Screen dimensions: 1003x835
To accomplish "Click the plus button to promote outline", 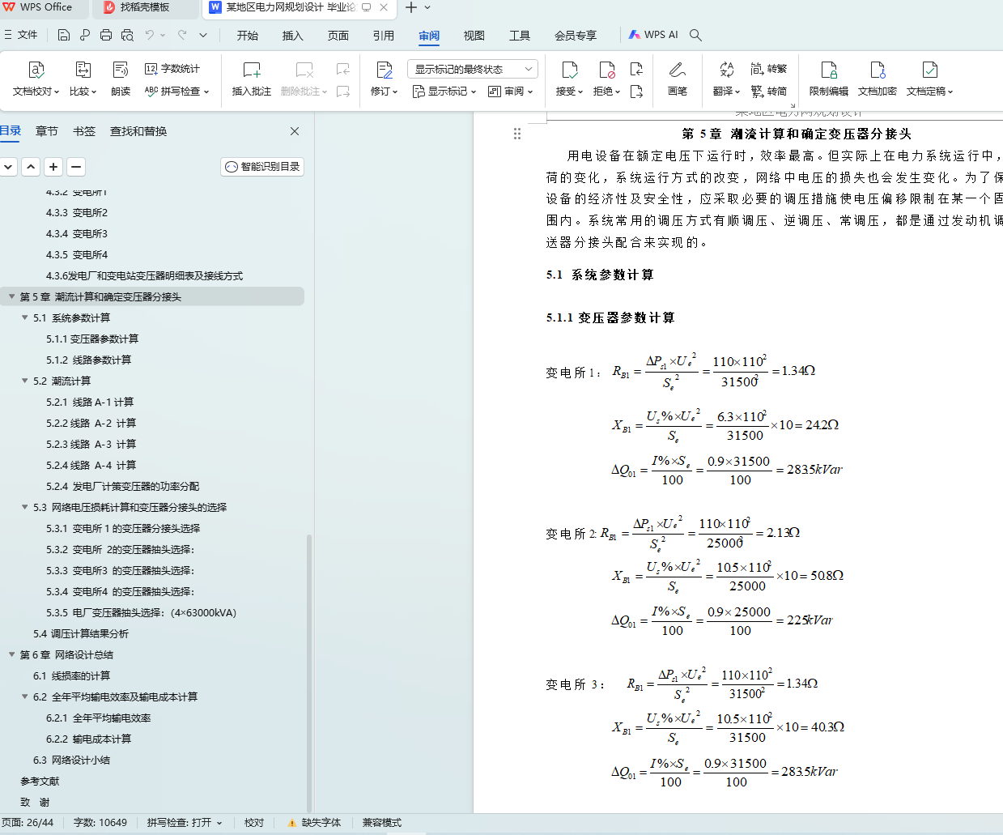I will (x=53, y=167).
